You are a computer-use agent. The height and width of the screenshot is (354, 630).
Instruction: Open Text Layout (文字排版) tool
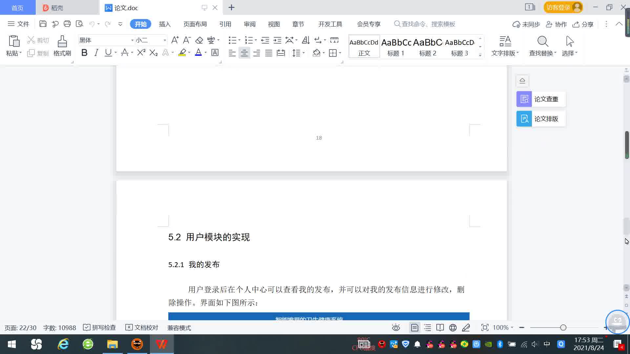pyautogui.click(x=505, y=46)
